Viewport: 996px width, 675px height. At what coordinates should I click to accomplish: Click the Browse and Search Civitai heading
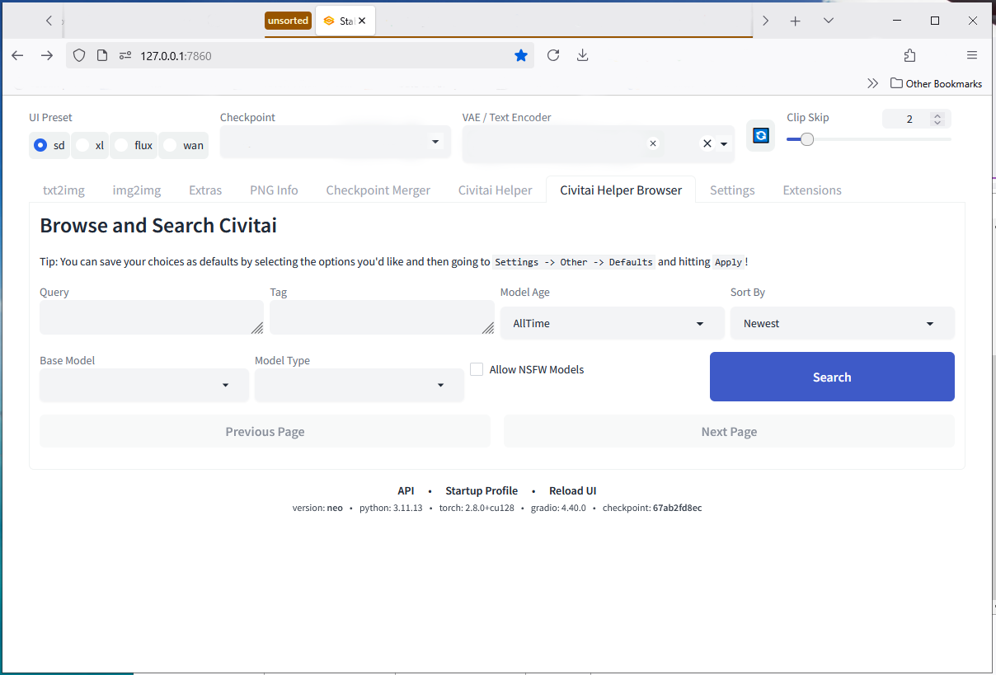click(158, 226)
